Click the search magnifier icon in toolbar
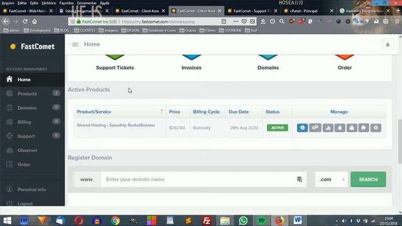This screenshot has height=226, width=402. 282,21
